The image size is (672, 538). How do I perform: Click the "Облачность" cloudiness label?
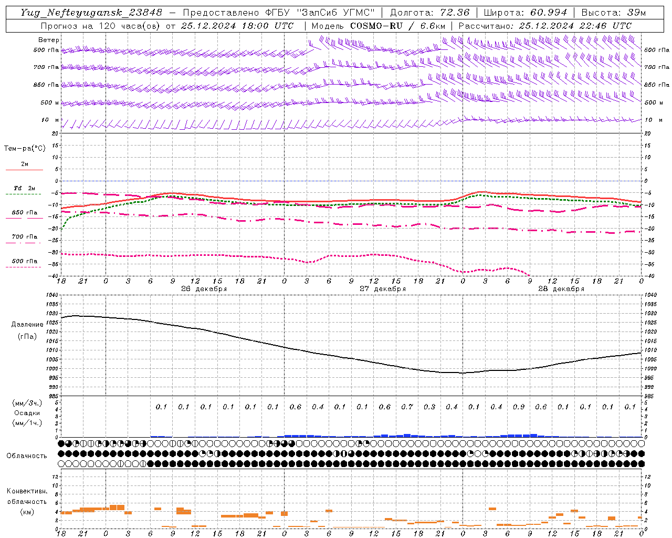[x=27, y=456]
